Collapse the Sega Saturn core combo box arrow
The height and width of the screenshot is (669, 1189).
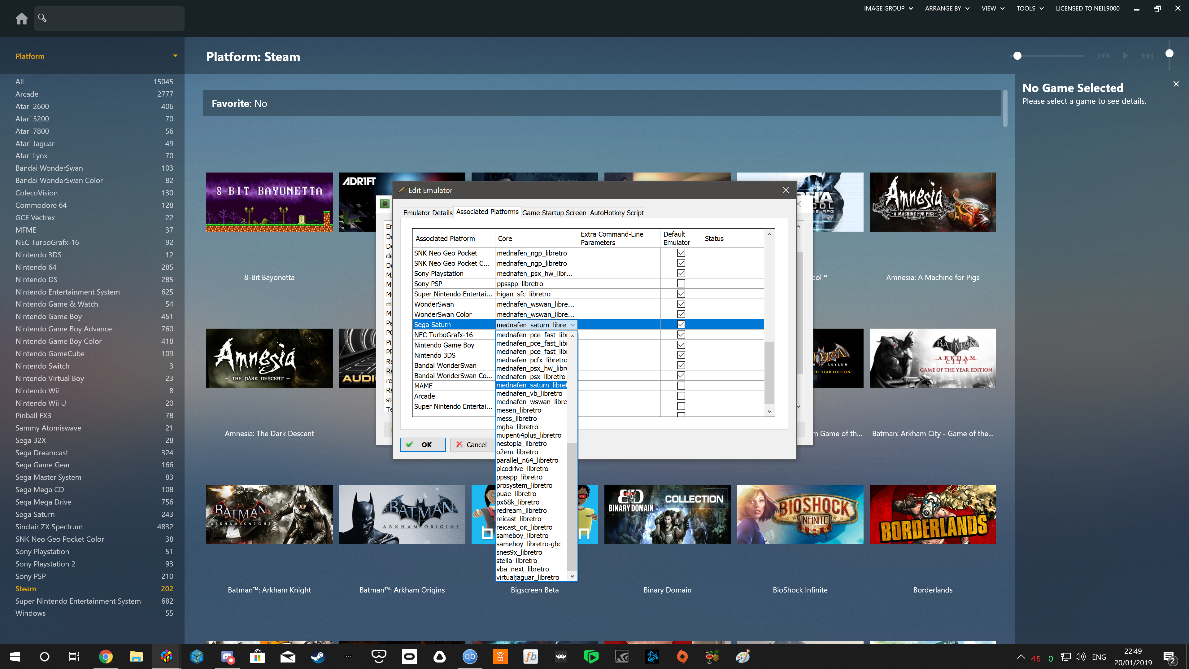coord(572,325)
